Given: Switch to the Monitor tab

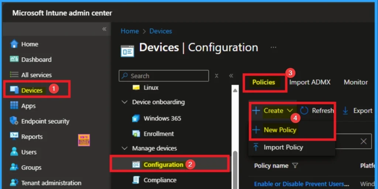Looking at the screenshot, I should pyautogui.click(x=356, y=82).
